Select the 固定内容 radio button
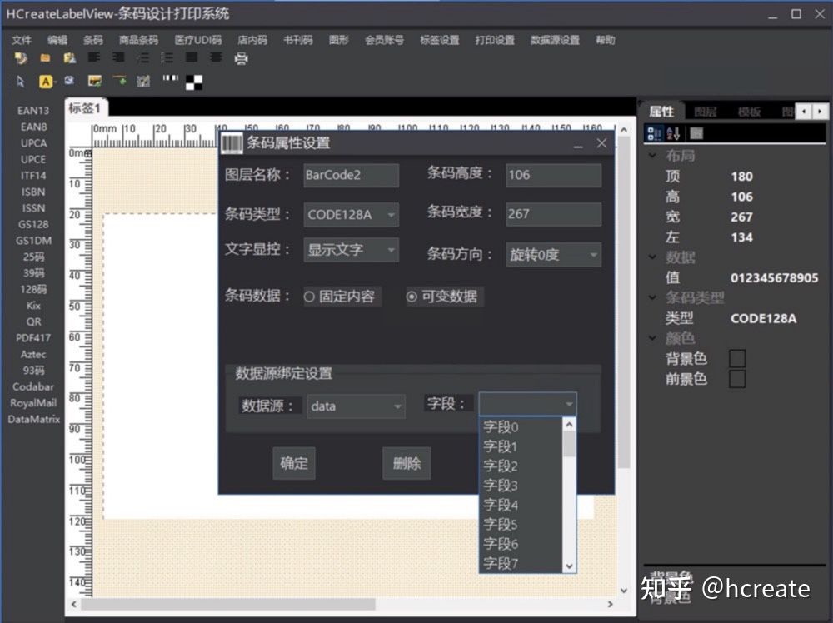Viewport: 833px width, 623px height. pyautogui.click(x=310, y=297)
